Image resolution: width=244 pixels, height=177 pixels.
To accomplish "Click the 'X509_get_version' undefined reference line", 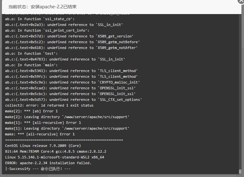I will [x=69, y=36].
